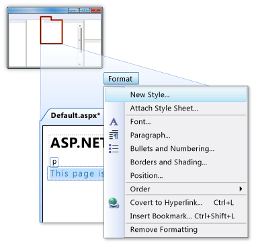Open Borders and Shading... entry
The width and height of the screenshot is (254, 244).
[175, 162]
